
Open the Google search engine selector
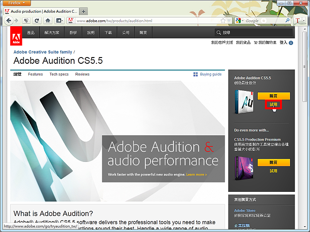click(239, 20)
